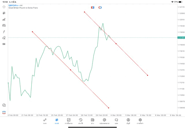Open the ข่าว (News) tab

click(92, 121)
